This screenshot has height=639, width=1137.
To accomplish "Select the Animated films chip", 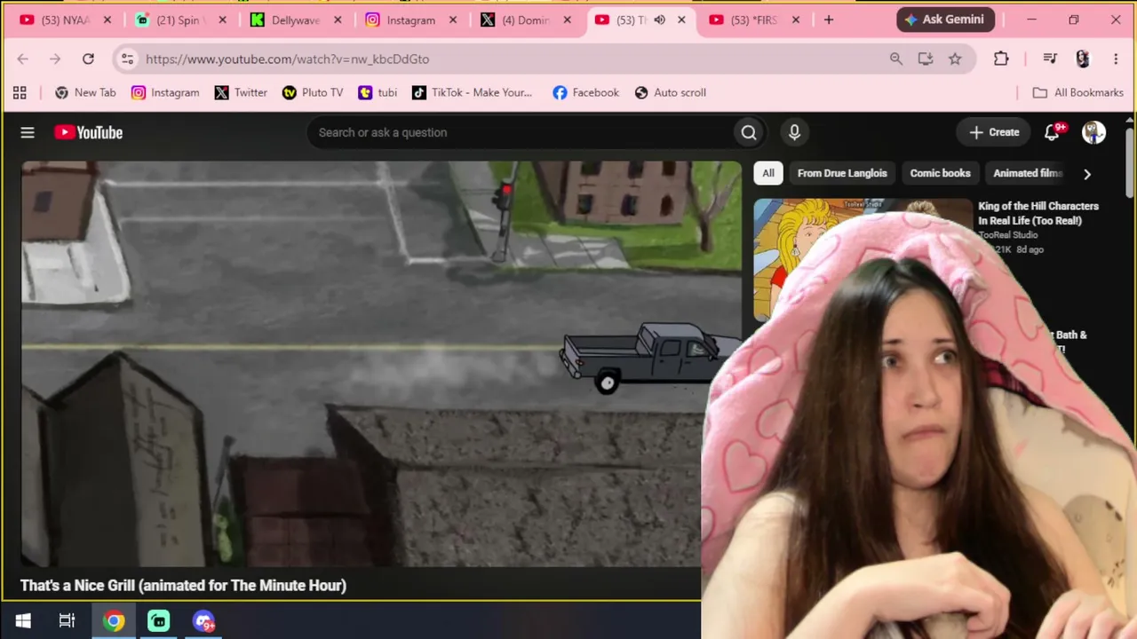I will click(x=1026, y=173).
